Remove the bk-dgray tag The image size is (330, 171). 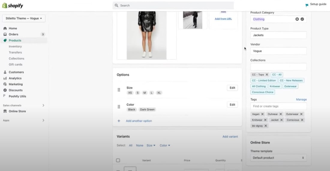(265, 126)
